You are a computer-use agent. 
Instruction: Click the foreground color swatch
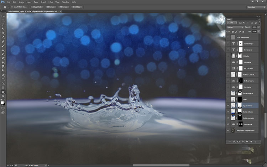[2, 102]
